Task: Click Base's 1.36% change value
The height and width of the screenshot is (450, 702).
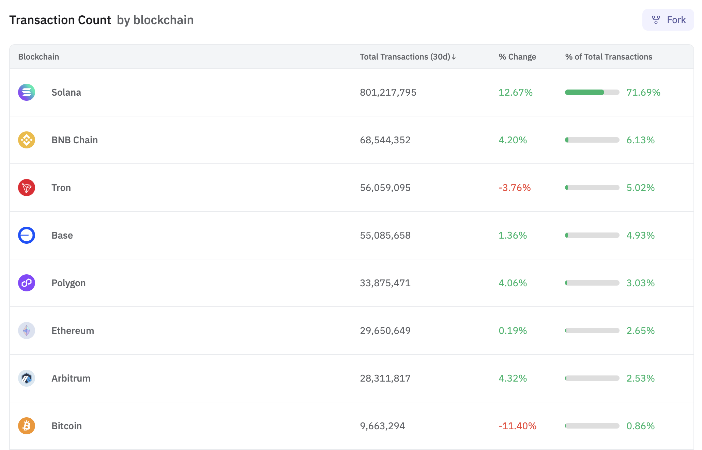Action: point(513,235)
